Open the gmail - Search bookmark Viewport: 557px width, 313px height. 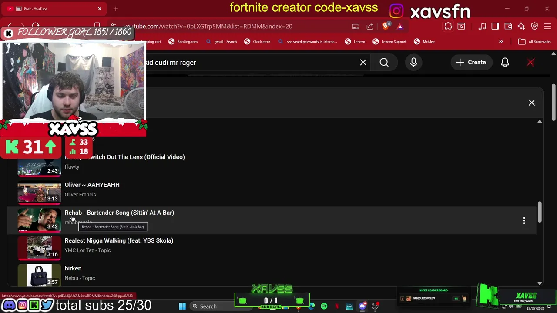[x=221, y=42]
